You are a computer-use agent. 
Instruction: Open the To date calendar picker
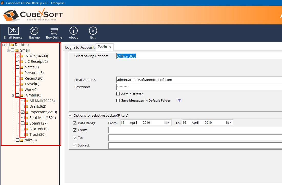click(x=229, y=123)
